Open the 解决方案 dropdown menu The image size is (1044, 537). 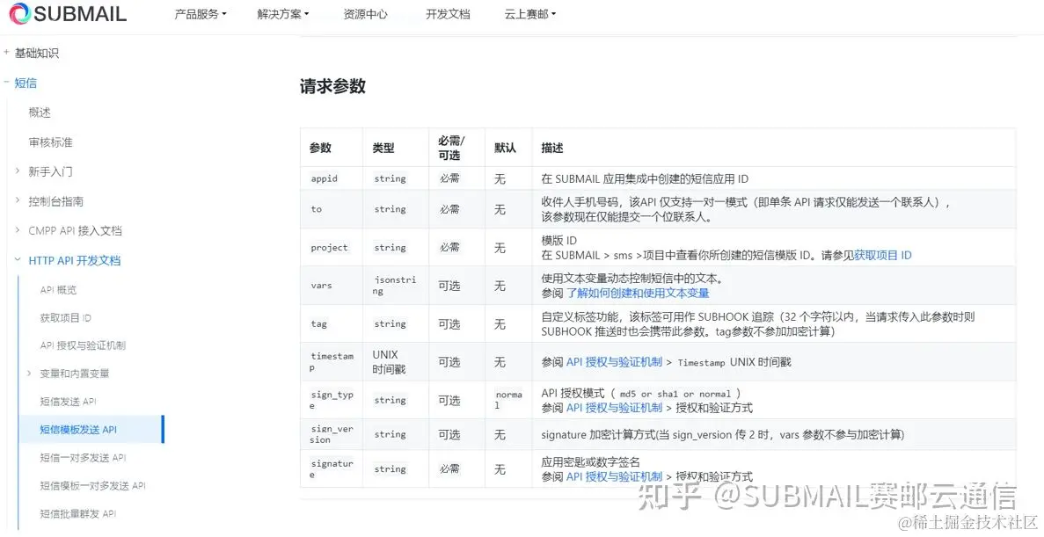(283, 14)
